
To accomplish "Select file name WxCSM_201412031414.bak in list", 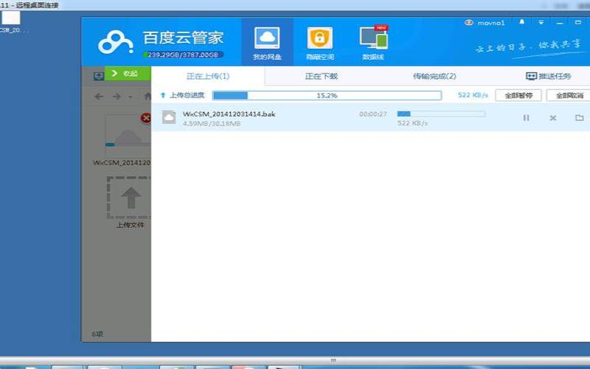I will click(x=229, y=114).
